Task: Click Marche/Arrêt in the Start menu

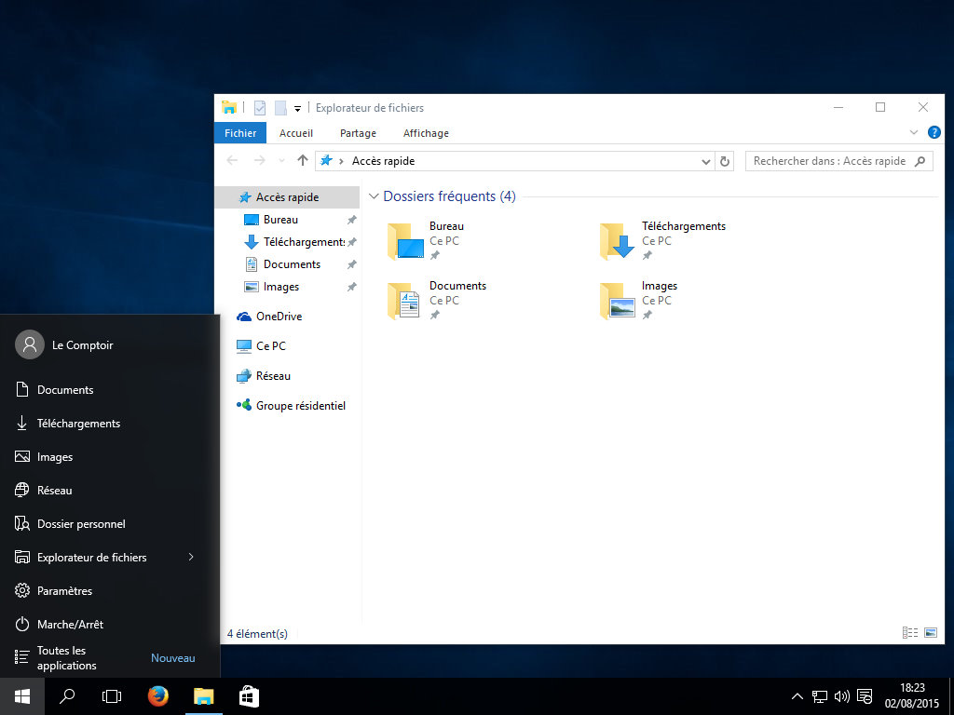Action: pos(70,625)
